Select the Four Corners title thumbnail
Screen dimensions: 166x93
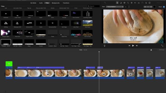point(76,14)
